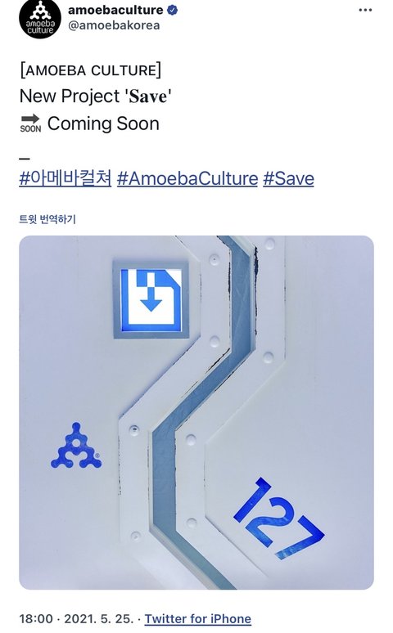Click the bold 'Save' project title text
This screenshot has width=393, height=633.
coord(148,97)
